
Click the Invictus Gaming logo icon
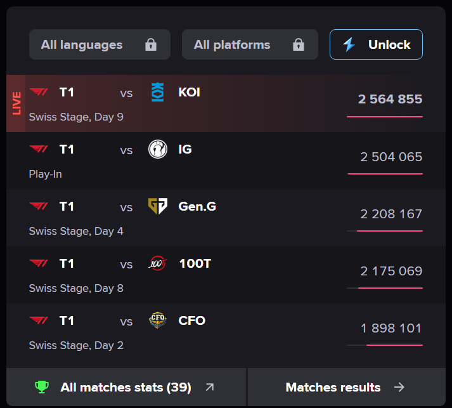(x=157, y=150)
